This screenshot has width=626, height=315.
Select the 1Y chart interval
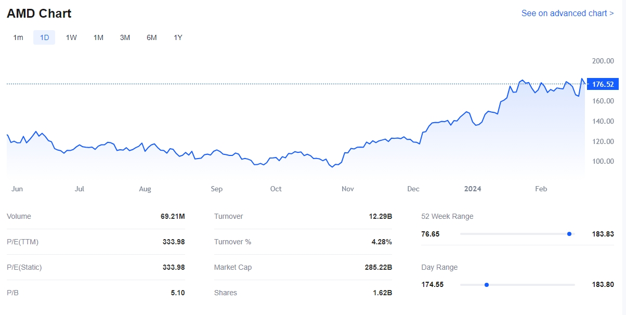178,37
